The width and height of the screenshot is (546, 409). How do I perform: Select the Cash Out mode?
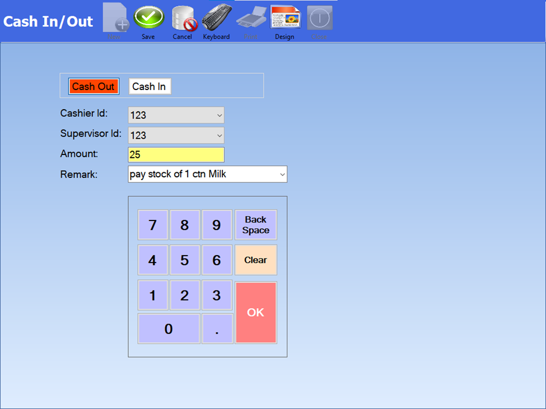click(x=94, y=87)
